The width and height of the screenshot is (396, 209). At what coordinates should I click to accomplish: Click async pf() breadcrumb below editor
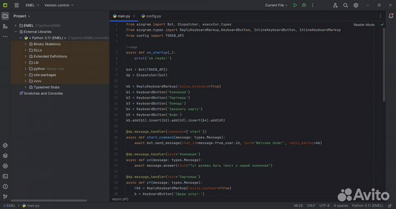[120, 199]
